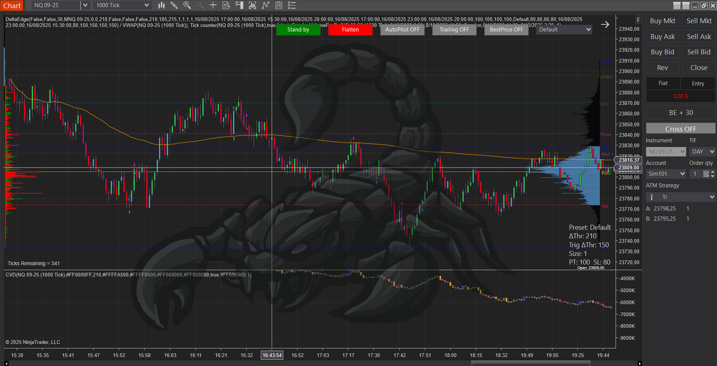Image resolution: width=717 pixels, height=366 pixels.
Task: Open the order quantity calculator icon
Action: pyautogui.click(x=706, y=174)
